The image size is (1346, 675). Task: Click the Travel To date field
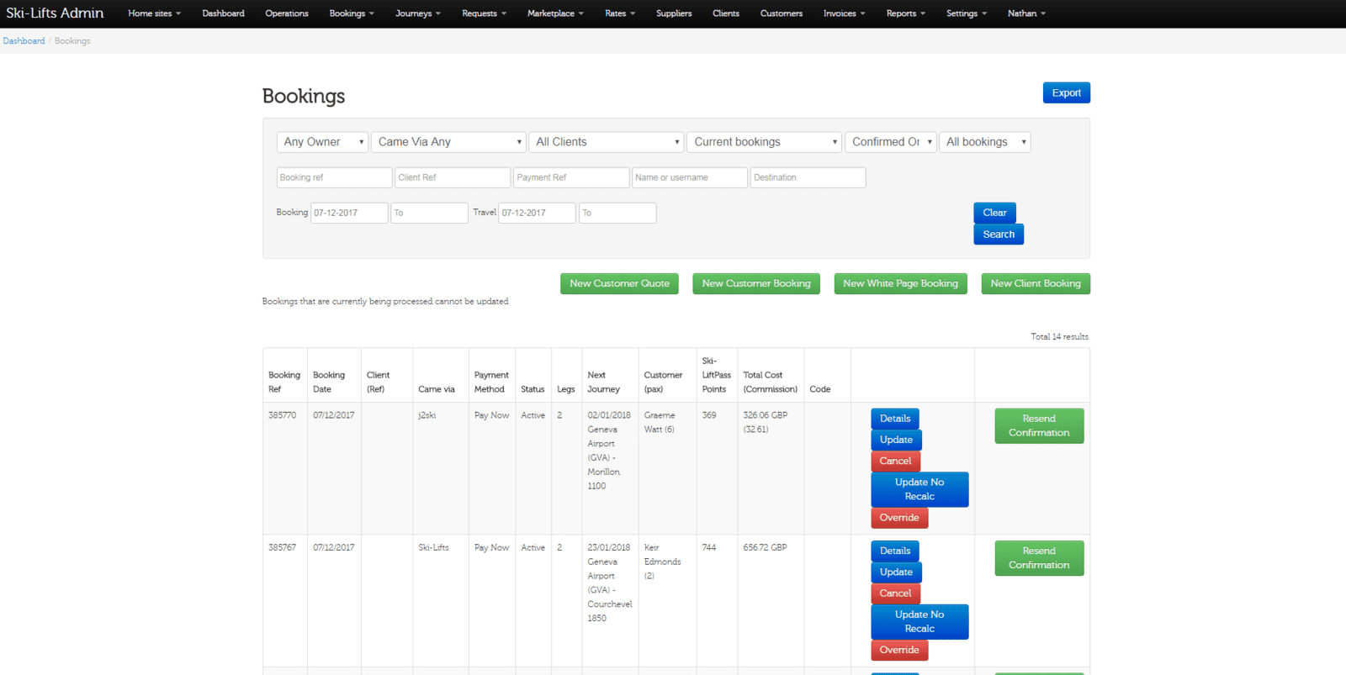(x=617, y=213)
